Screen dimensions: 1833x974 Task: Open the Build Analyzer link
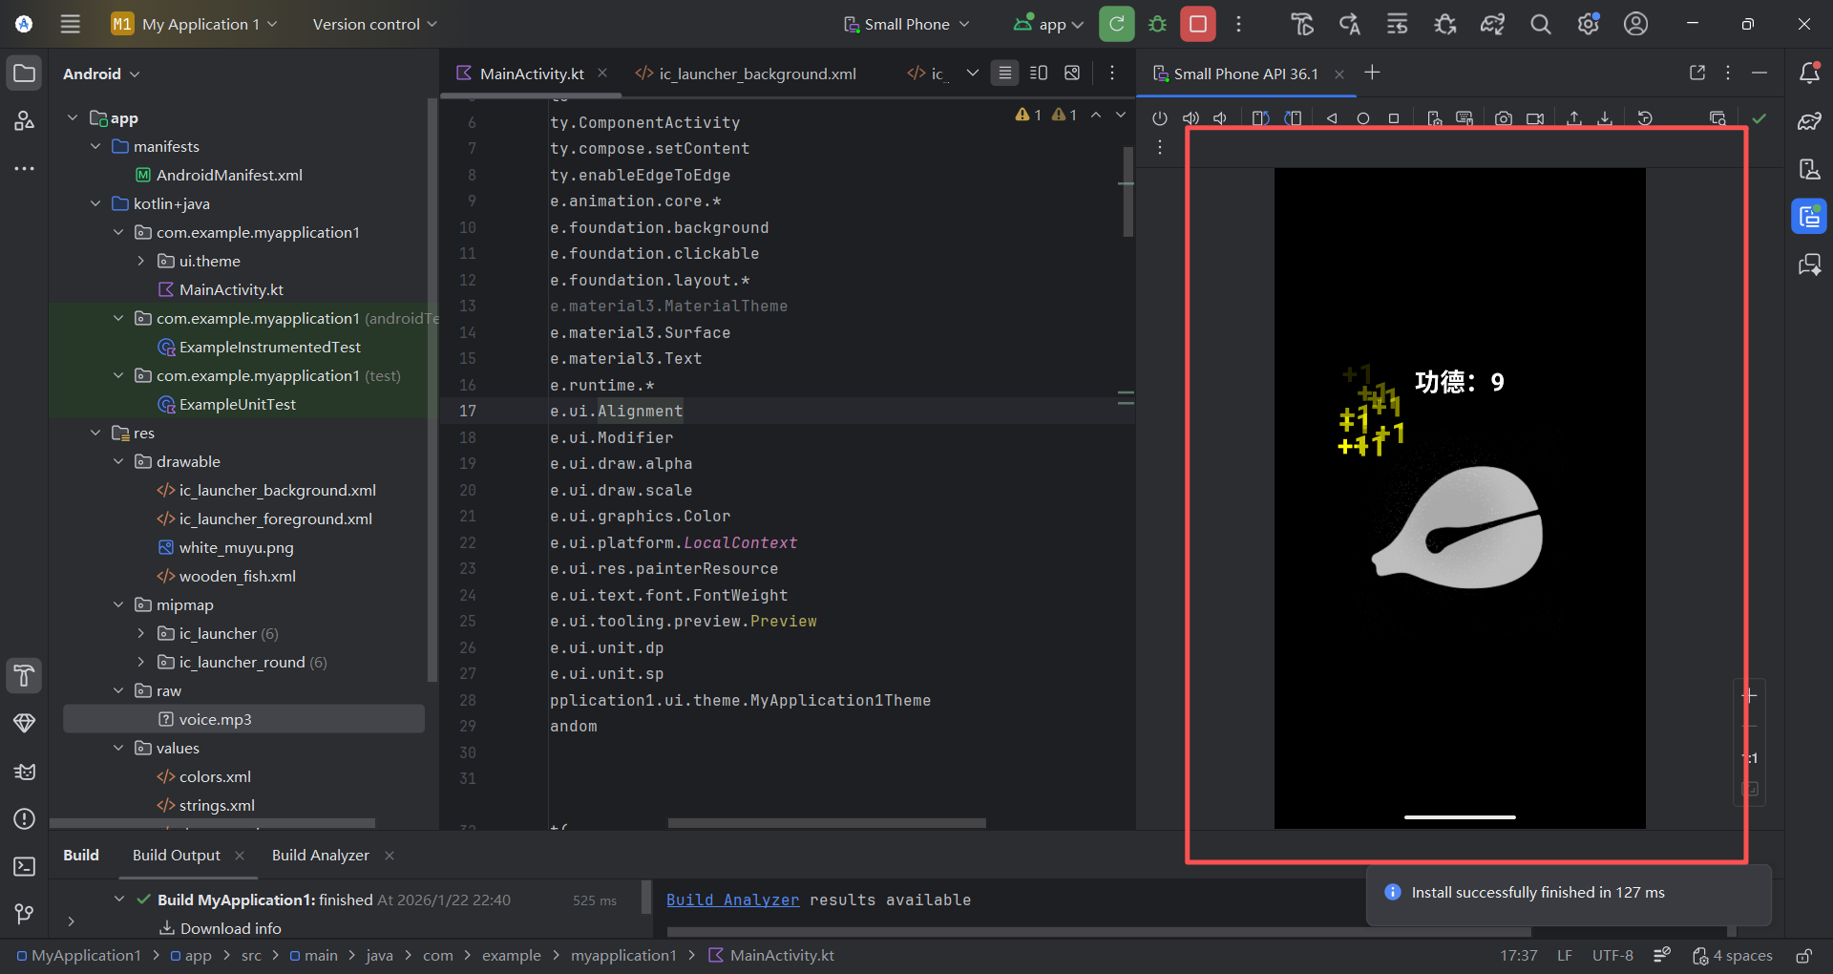(732, 900)
